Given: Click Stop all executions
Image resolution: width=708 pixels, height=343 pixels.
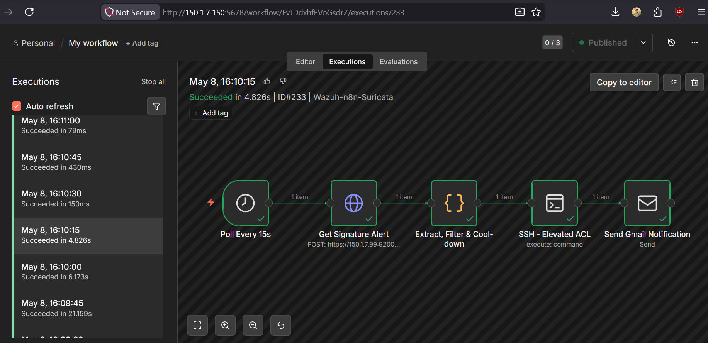Looking at the screenshot, I should pos(153,82).
